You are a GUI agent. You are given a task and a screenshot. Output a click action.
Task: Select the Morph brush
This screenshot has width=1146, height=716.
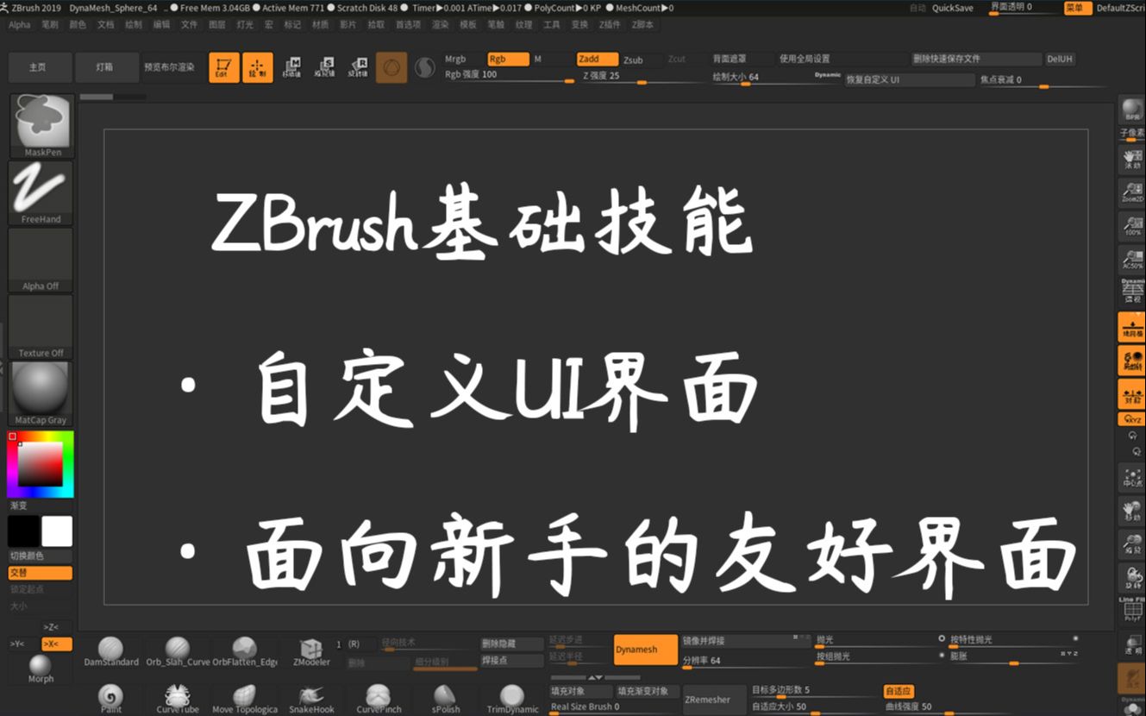coord(41,669)
